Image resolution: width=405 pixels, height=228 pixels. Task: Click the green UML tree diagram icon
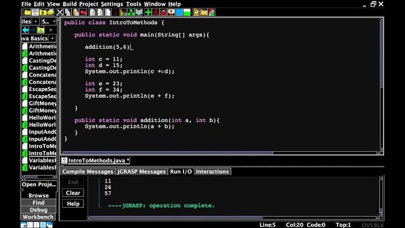point(131,12)
